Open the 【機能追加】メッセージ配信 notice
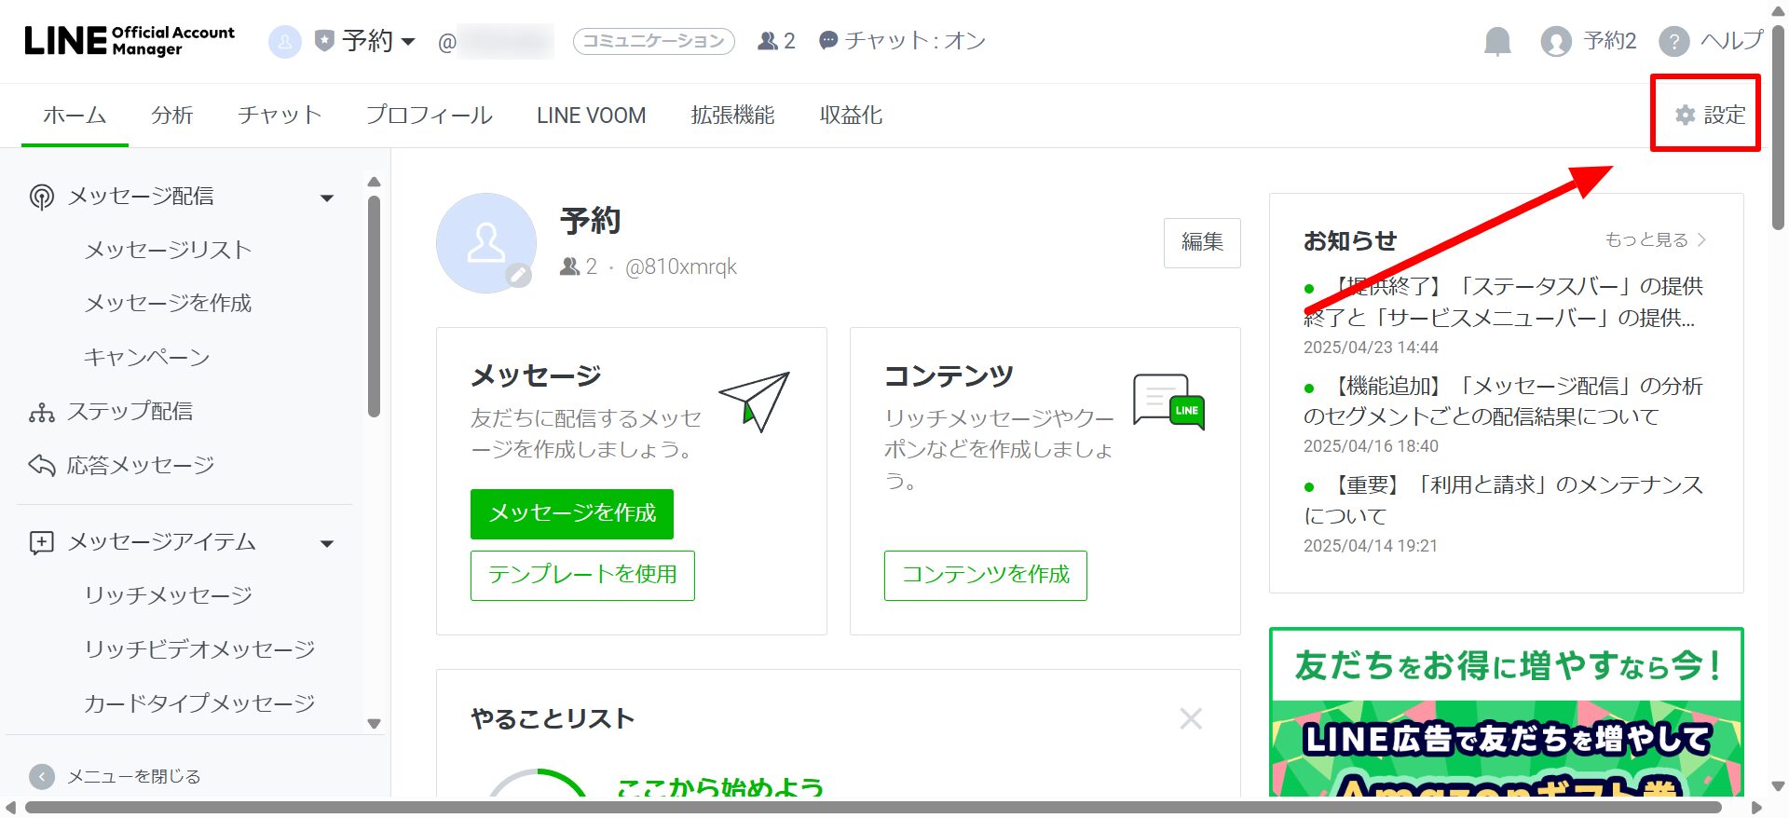 pyautogui.click(x=1502, y=402)
